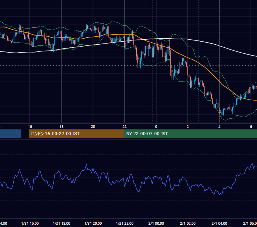This screenshot has width=257, height=227.
Task: Click the 2/1 00:00 date label
Action: click(x=156, y=223)
